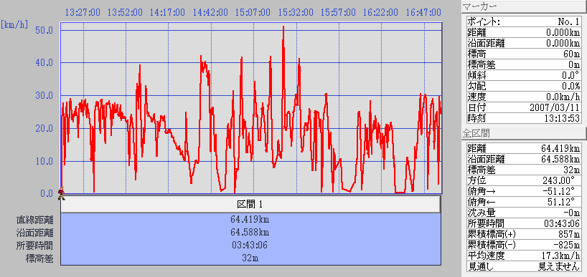Click the 64.588km cell in section table
Viewport: 587px width, 277px height.
click(x=250, y=232)
